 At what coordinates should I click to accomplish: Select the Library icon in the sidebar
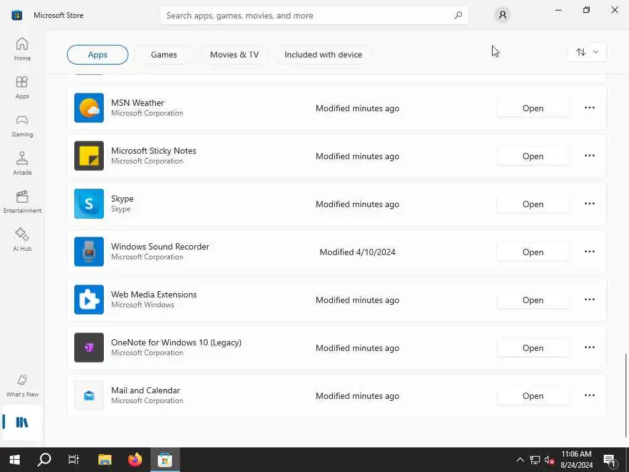(x=22, y=422)
